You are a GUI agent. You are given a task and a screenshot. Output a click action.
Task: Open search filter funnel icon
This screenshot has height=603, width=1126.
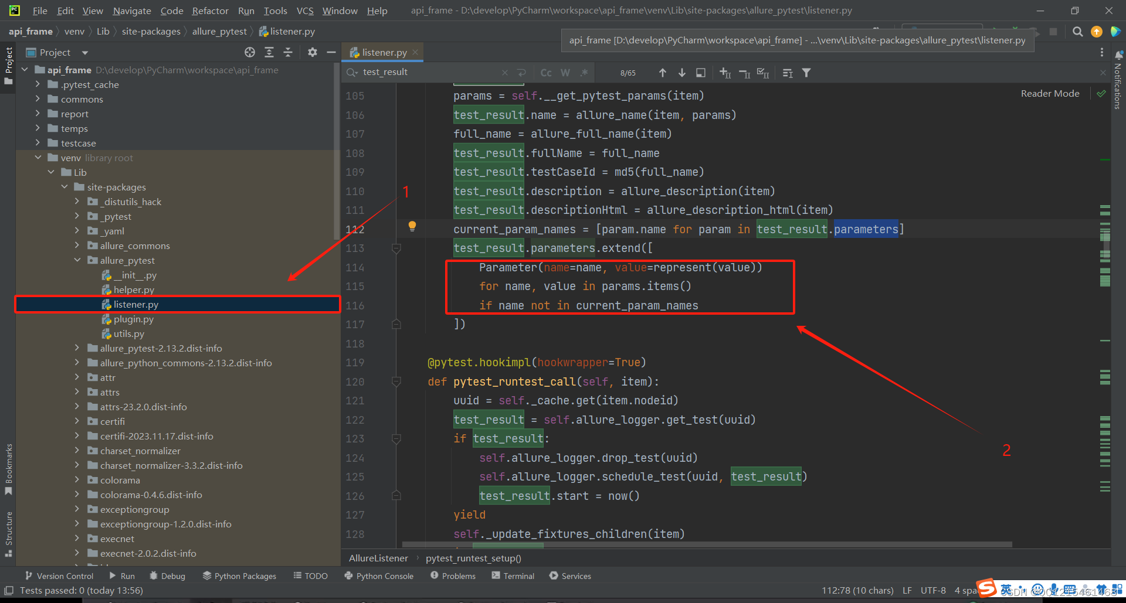point(806,73)
